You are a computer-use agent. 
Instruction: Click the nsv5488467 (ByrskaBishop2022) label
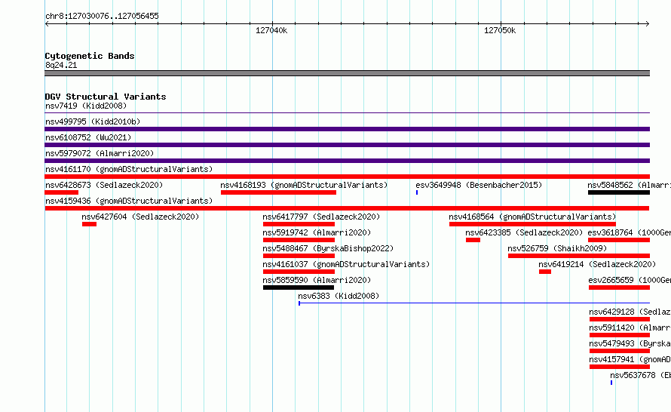coord(328,248)
